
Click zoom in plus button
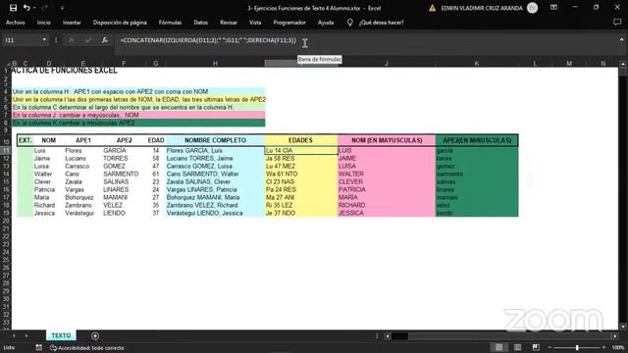(x=603, y=347)
